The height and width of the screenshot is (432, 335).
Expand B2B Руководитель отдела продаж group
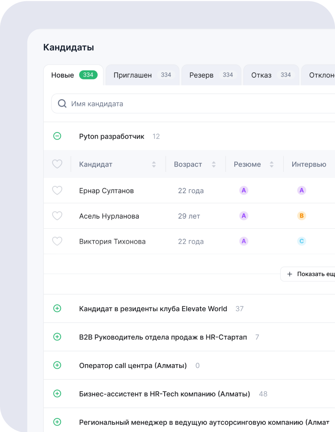tap(57, 337)
